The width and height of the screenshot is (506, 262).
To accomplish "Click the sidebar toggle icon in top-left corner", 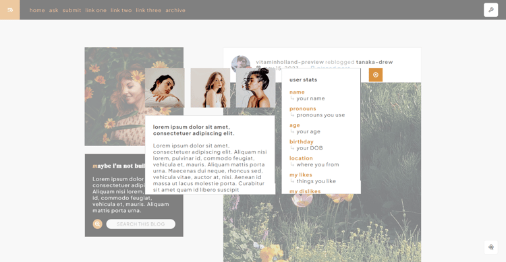I will click(x=9, y=9).
